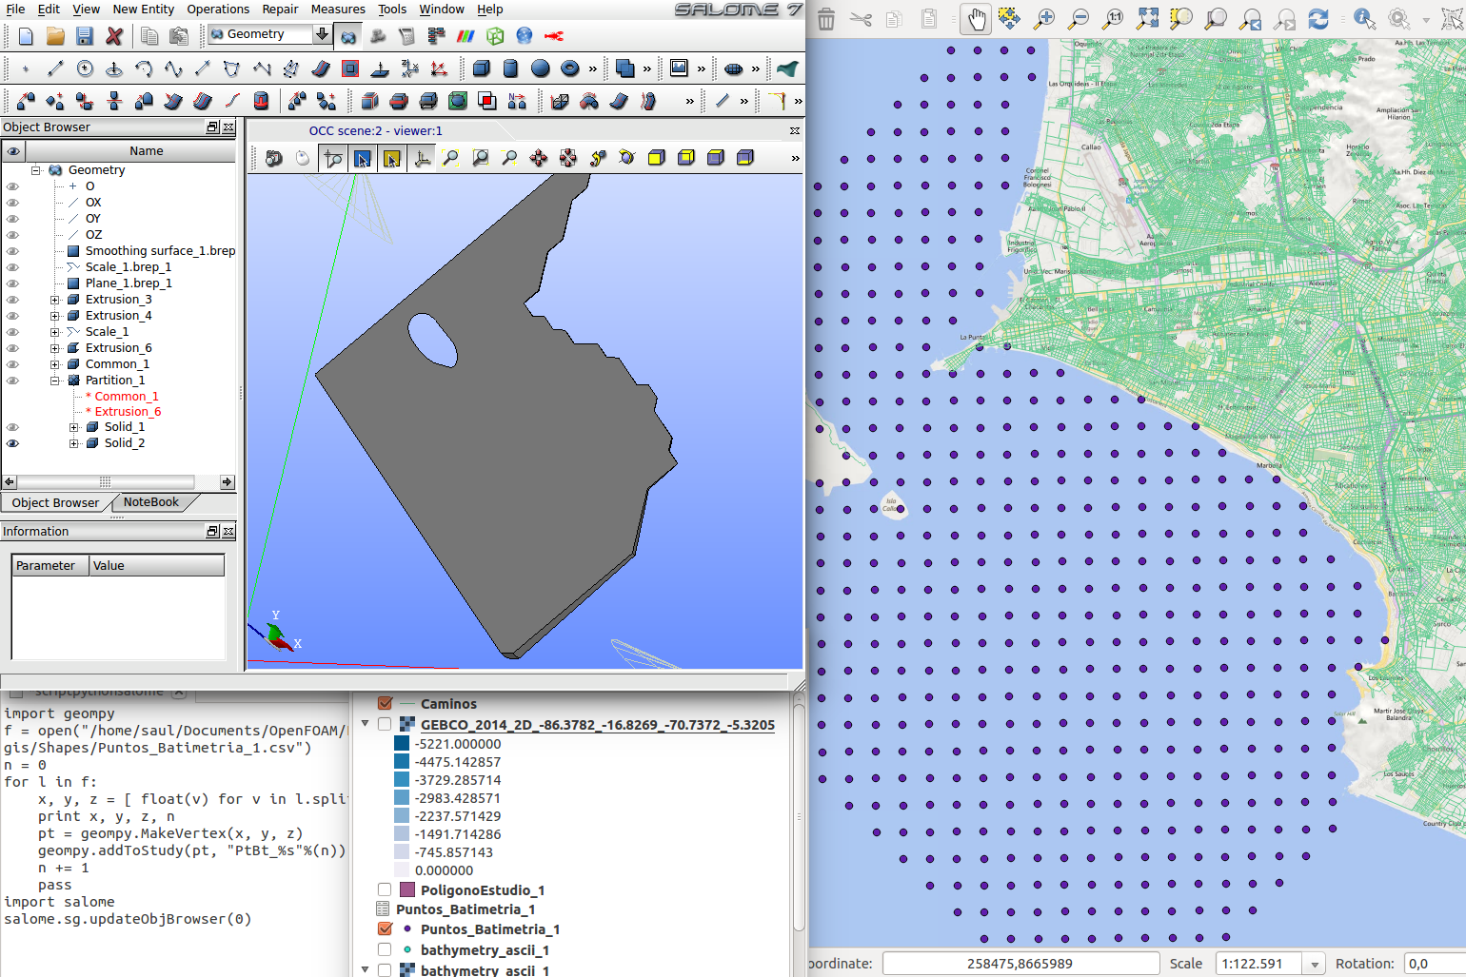Click the Create Sphere primitive icon
Viewport: 1466px width, 977px height.
(540, 68)
